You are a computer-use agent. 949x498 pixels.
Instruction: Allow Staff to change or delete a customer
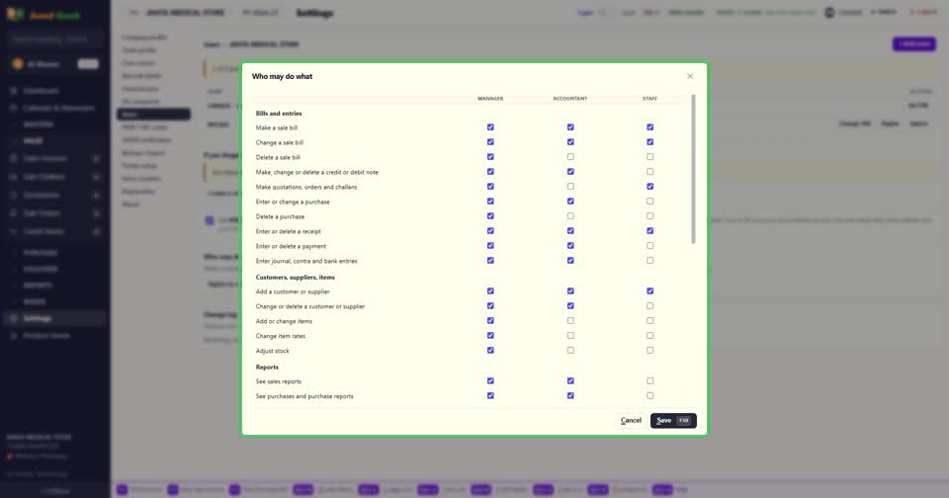click(650, 306)
